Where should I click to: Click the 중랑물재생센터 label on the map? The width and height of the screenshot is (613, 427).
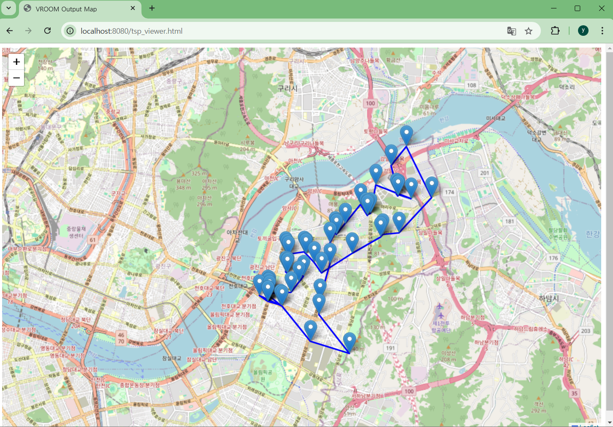pos(76,232)
